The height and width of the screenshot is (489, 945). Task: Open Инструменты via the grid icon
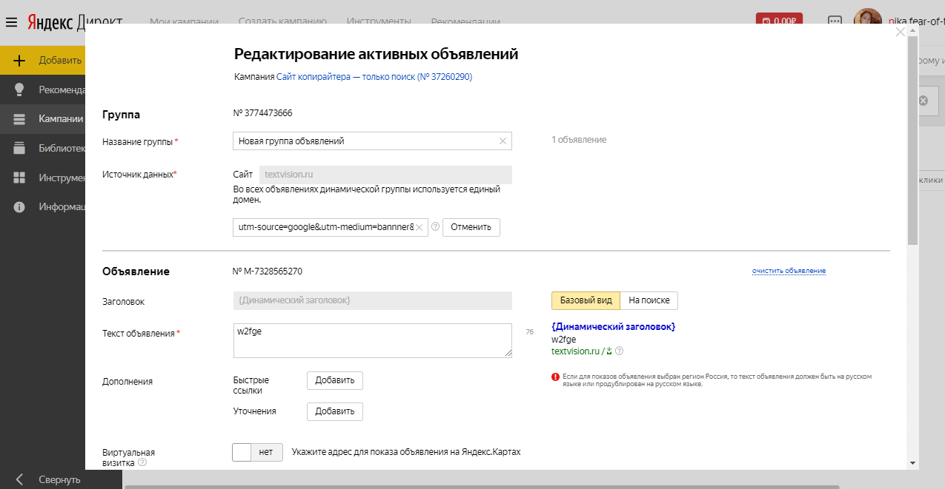tap(19, 178)
